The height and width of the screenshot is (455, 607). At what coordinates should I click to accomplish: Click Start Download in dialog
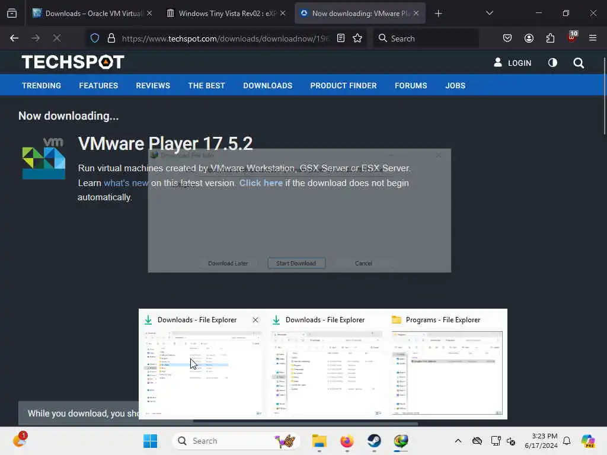click(x=296, y=263)
